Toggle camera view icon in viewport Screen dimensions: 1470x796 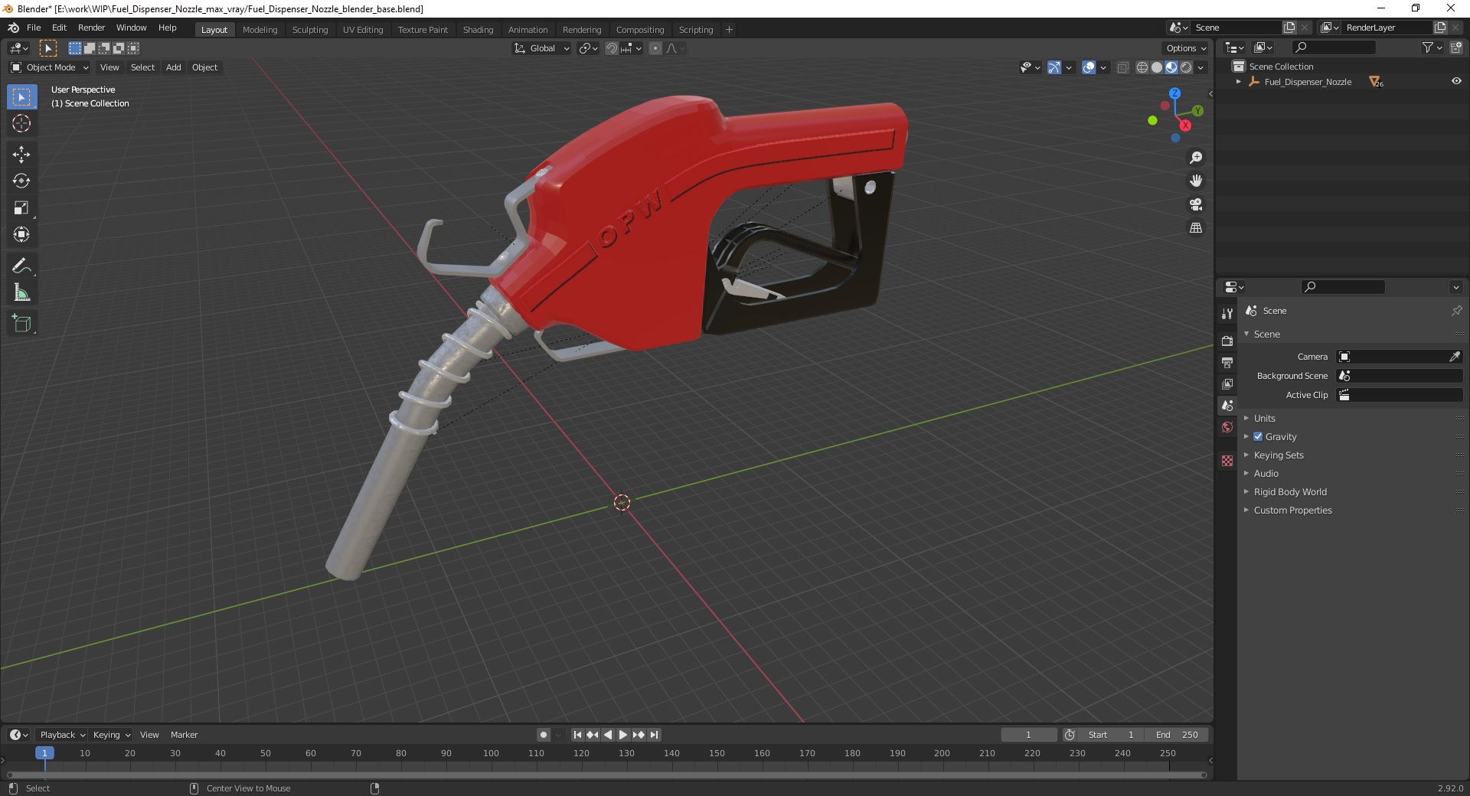[x=1196, y=204]
